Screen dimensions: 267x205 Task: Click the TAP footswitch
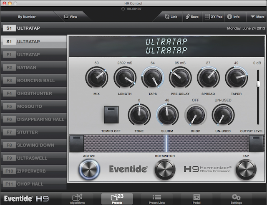point(246,169)
